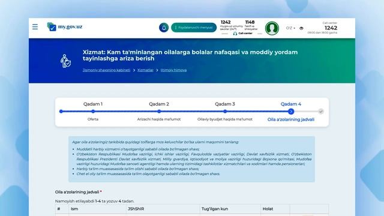Click the Oferta step marker dot
This screenshot has height=216, width=384.
click(93, 112)
